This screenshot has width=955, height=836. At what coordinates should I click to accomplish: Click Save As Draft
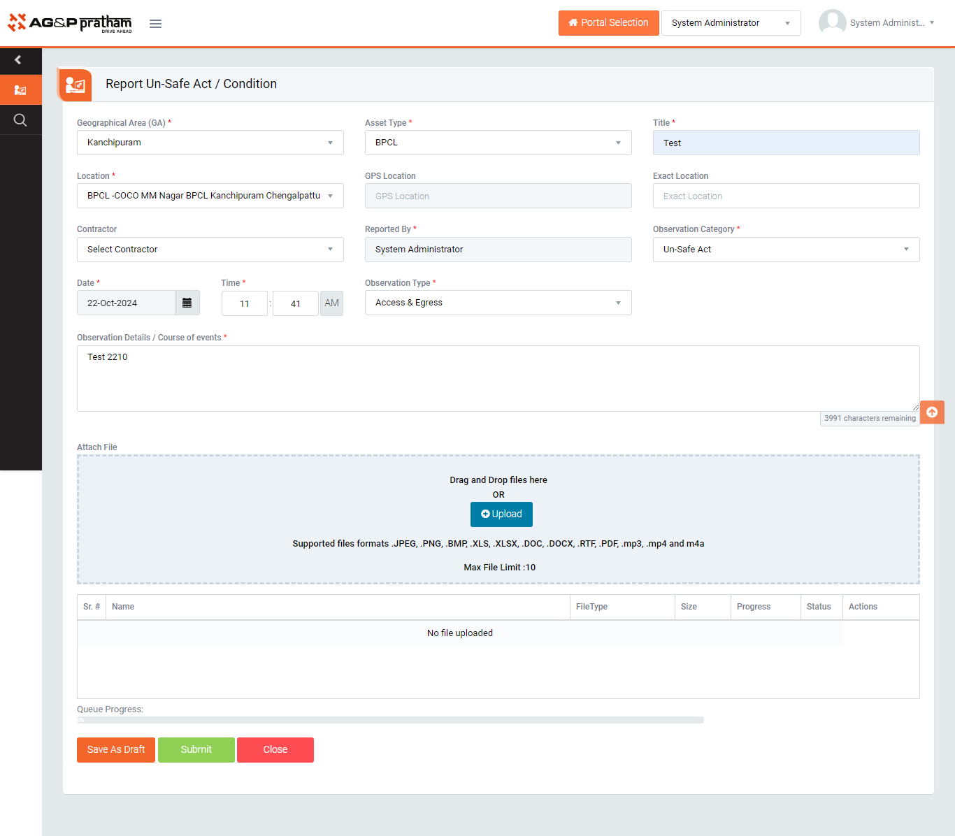pyautogui.click(x=116, y=750)
